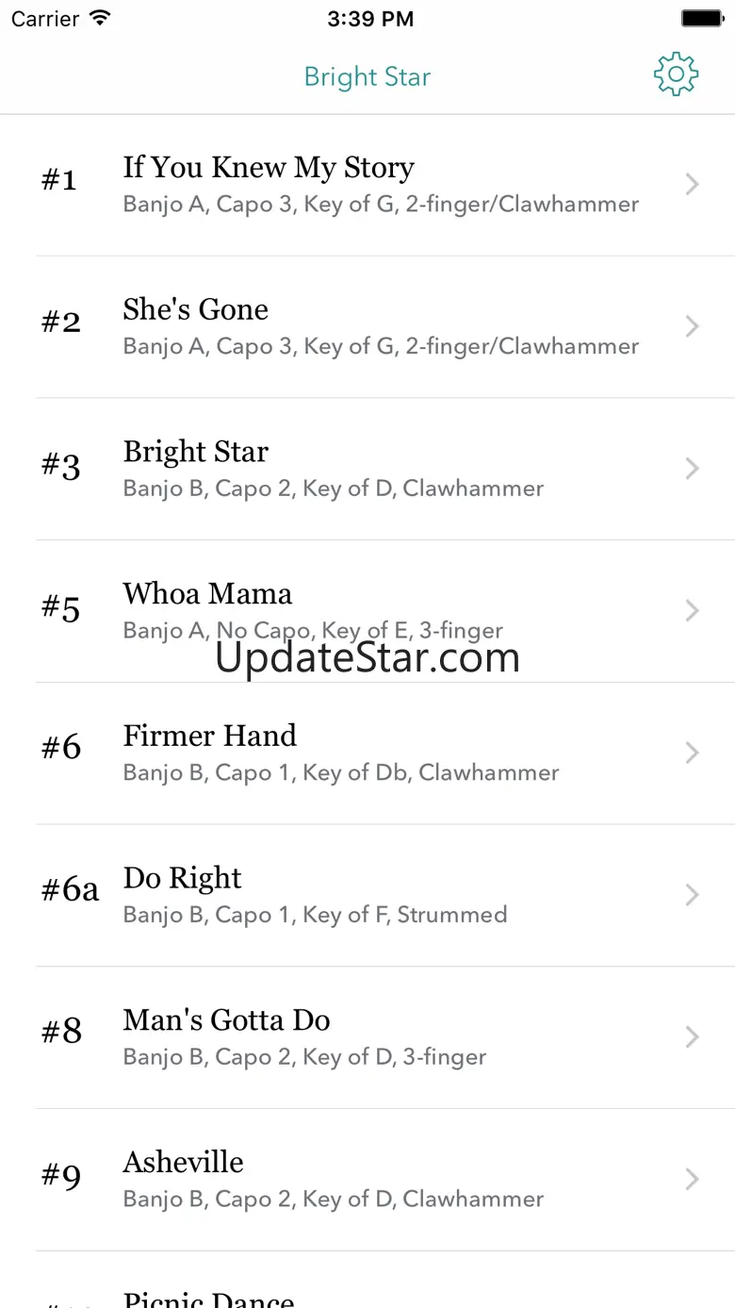Screen dimensions: 735x1308
Task: Expand chevron beside She's Gone
Action: (693, 326)
